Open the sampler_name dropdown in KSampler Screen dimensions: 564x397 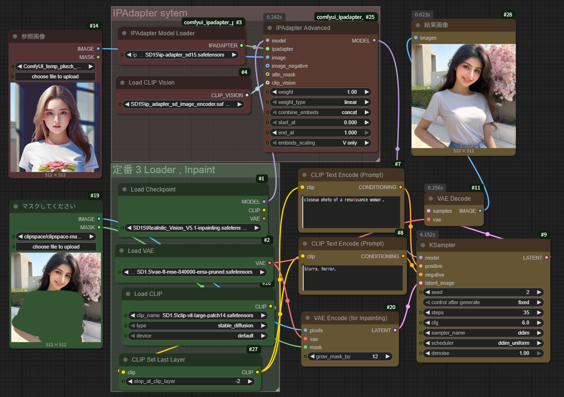(x=483, y=333)
